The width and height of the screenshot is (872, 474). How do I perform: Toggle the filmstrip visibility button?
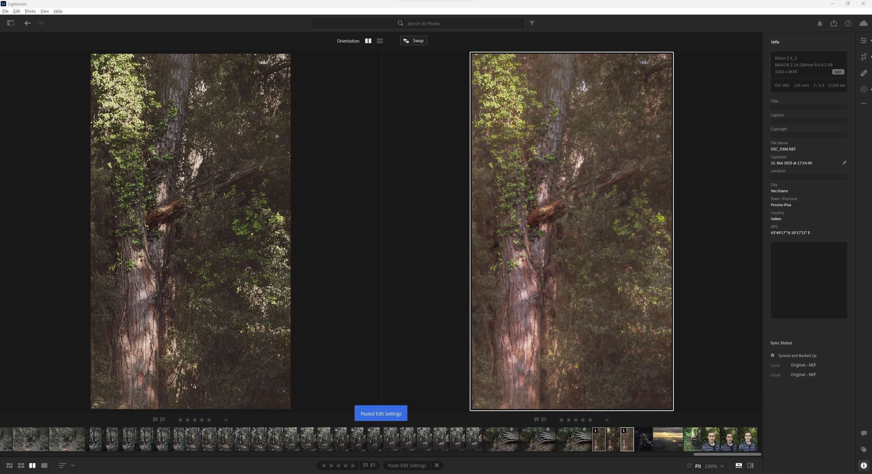pyautogui.click(x=738, y=465)
